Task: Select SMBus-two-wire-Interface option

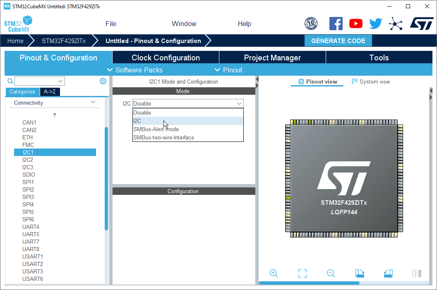Action: click(x=188, y=138)
